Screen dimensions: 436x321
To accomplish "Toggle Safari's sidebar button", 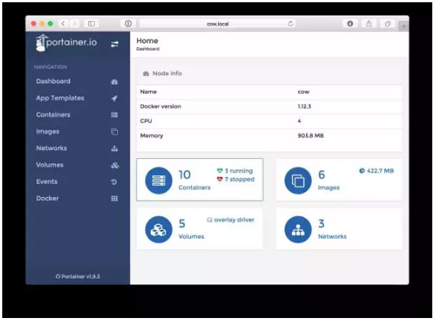I will pos(91,24).
